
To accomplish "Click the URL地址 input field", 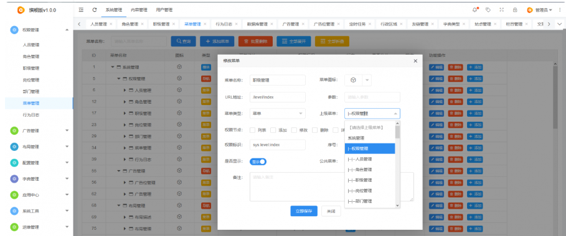I will point(278,98).
